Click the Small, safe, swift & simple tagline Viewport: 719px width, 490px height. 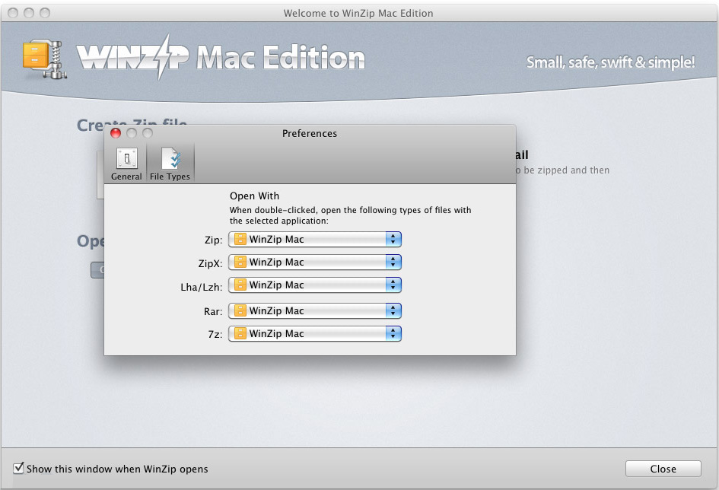click(x=610, y=62)
